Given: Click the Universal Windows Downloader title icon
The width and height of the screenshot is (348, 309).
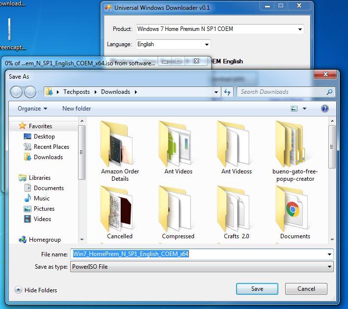Looking at the screenshot, I should [108, 8].
